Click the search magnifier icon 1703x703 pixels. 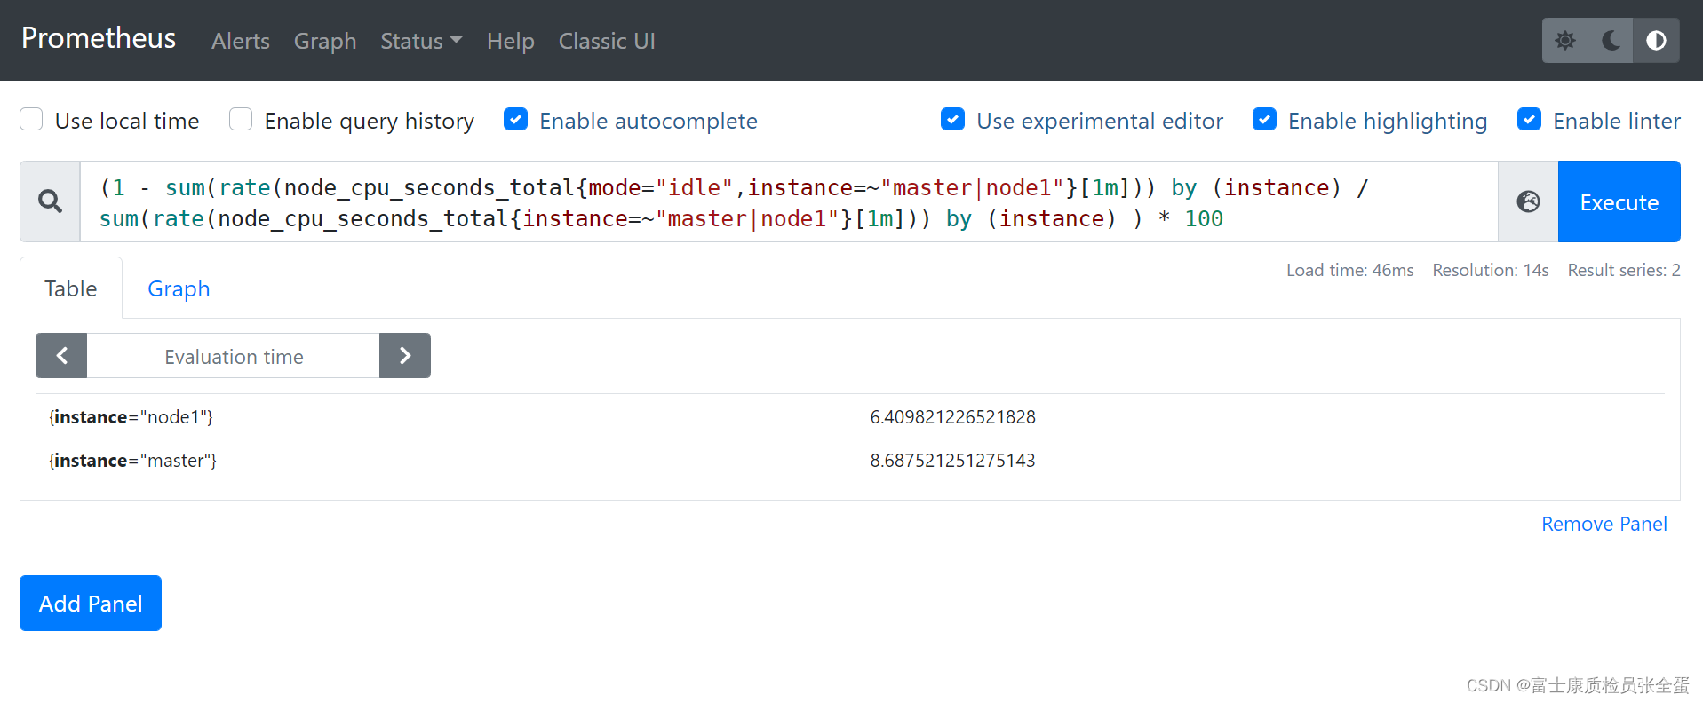51,201
